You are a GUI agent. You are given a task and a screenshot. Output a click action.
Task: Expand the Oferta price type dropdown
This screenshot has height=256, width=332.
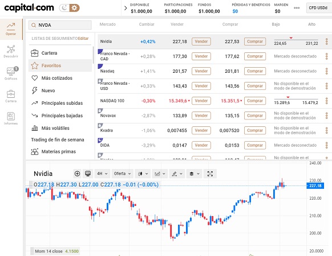point(122,174)
